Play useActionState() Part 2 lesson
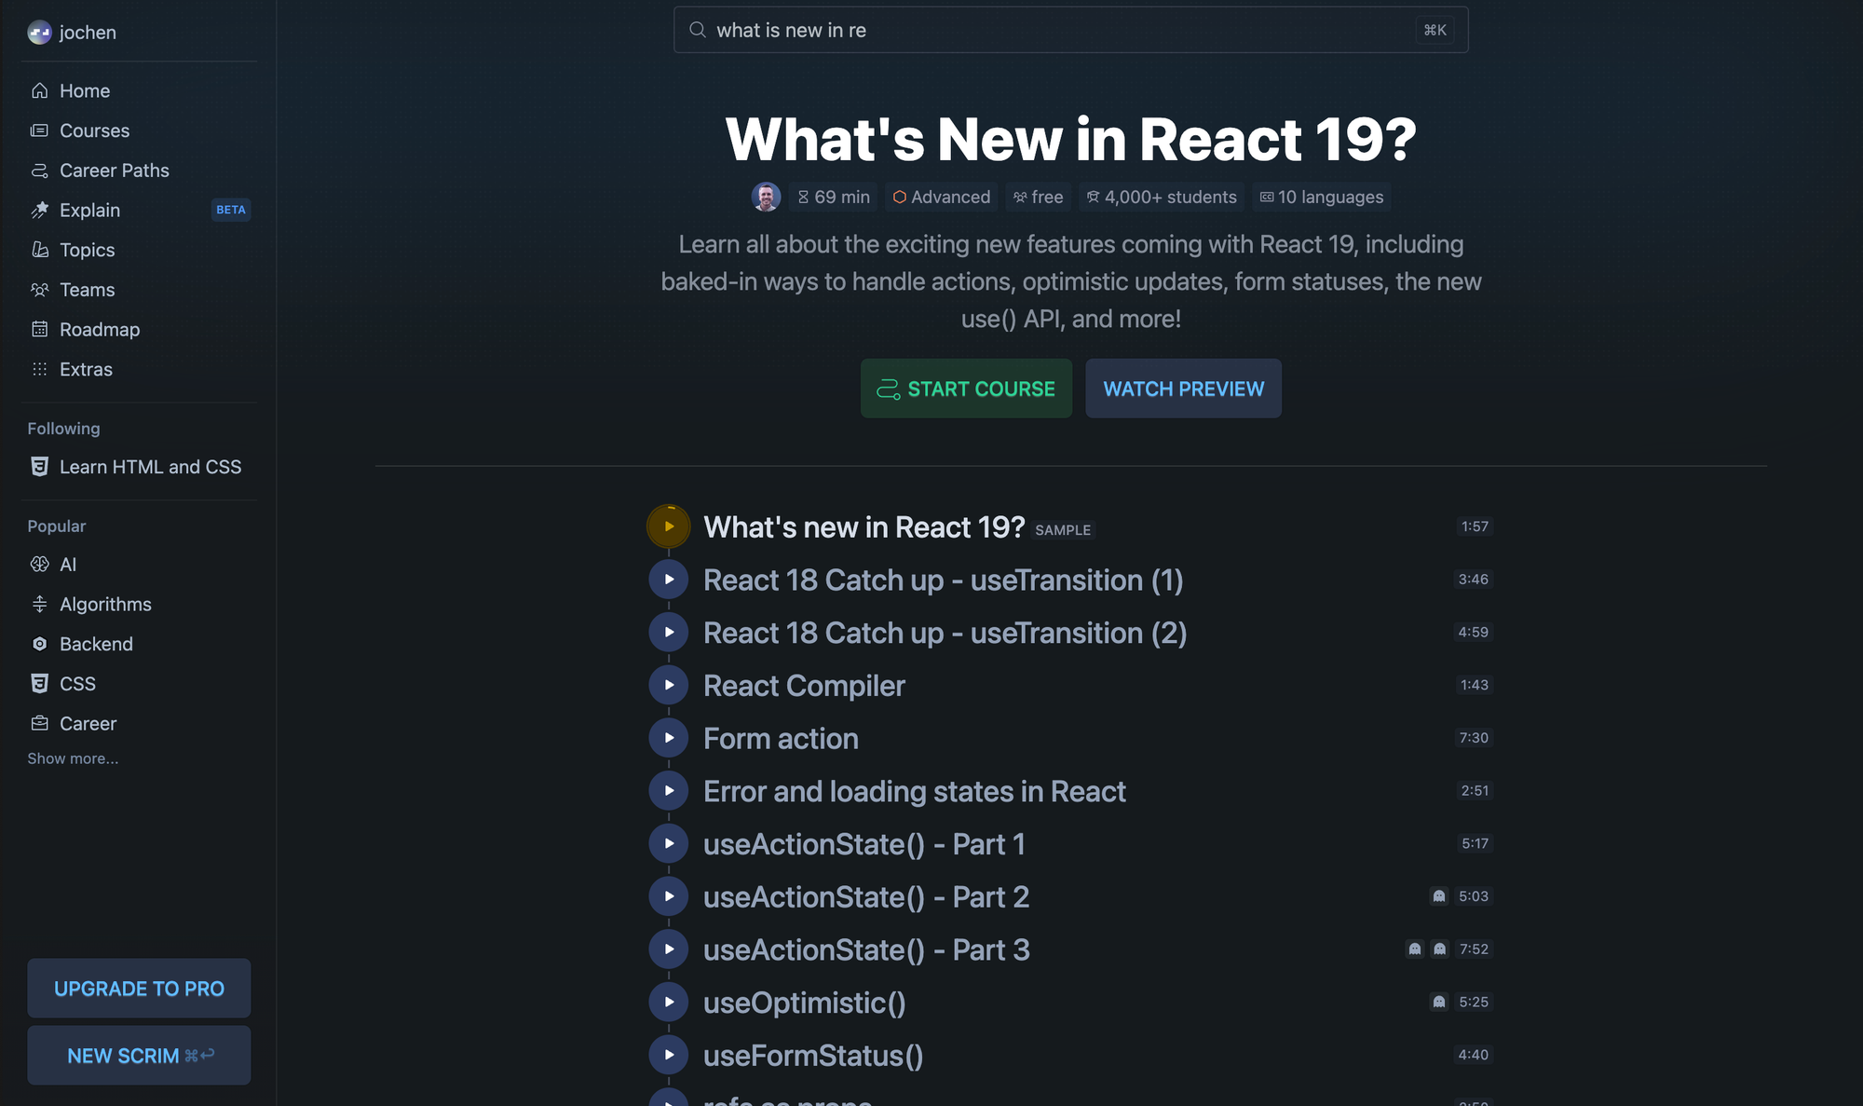 pos(669,896)
